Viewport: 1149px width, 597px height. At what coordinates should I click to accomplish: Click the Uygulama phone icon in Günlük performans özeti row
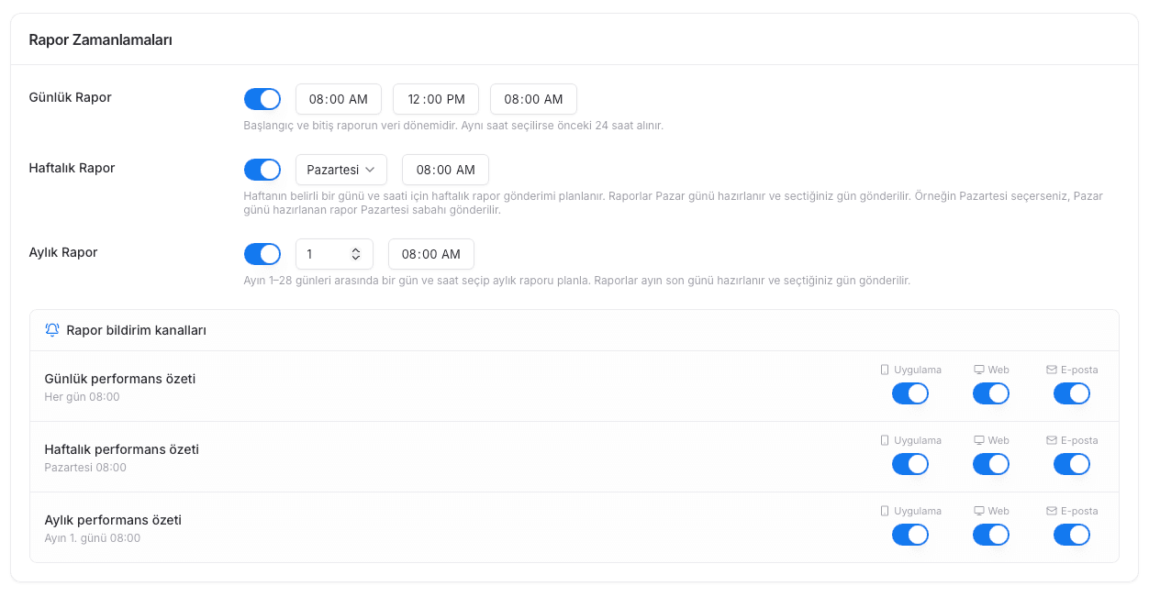[x=885, y=370]
